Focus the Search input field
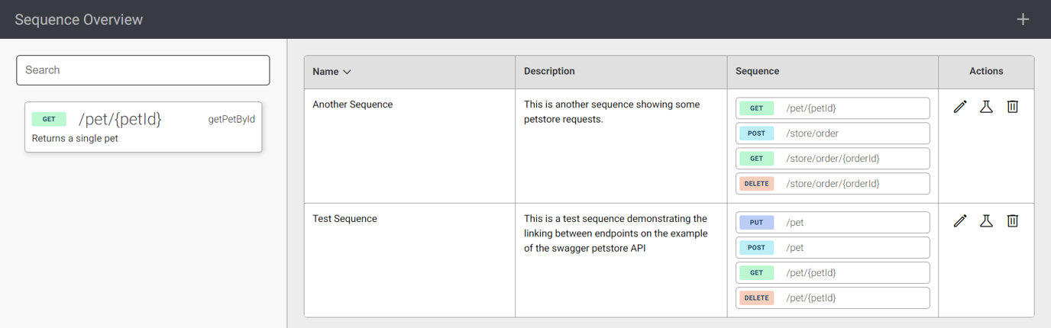This screenshot has width=1051, height=328. pos(143,70)
